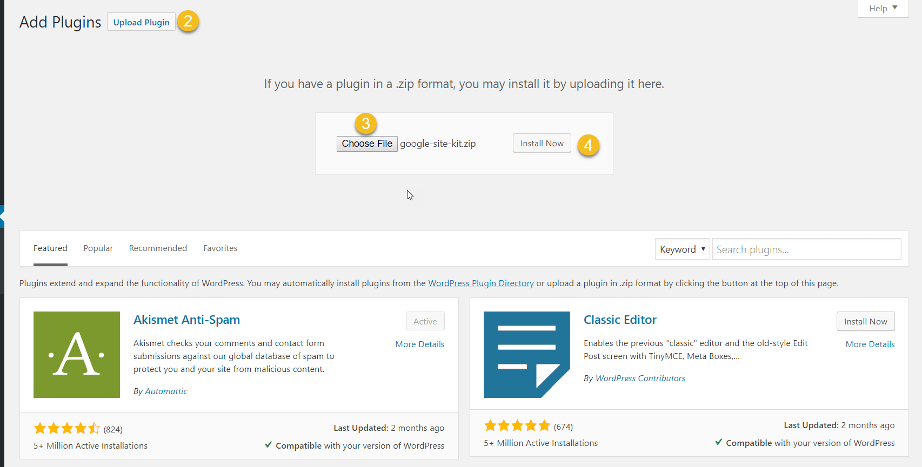Click the Choose File button
922x467 pixels.
click(x=367, y=144)
